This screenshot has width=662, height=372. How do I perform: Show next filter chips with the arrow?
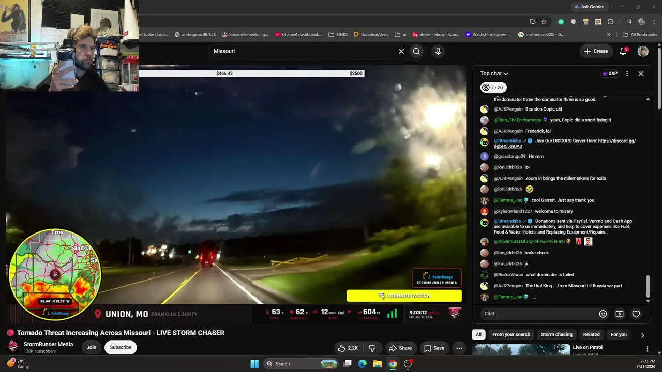click(x=642, y=335)
